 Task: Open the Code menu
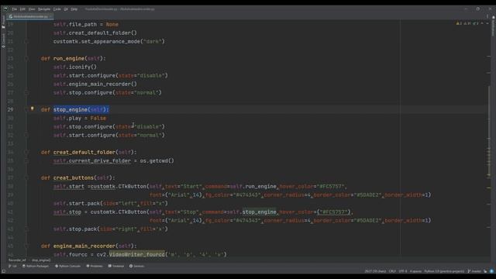click(57, 9)
